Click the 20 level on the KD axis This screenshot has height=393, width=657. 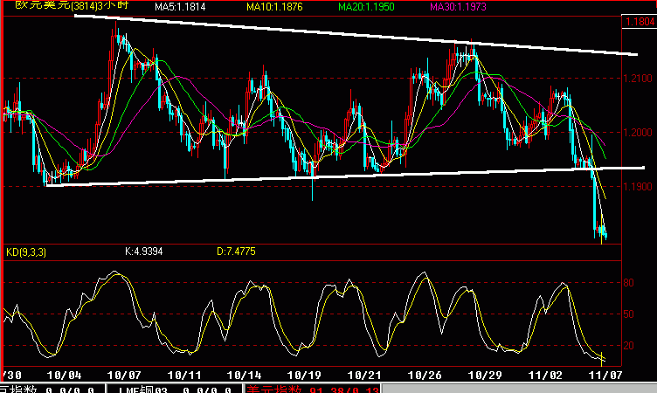click(628, 346)
